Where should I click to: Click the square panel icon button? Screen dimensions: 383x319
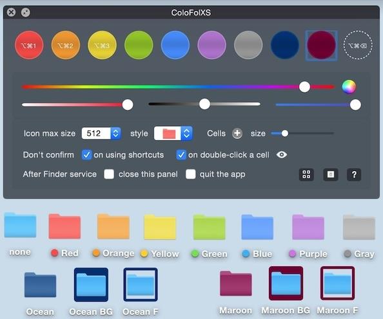coord(331,174)
